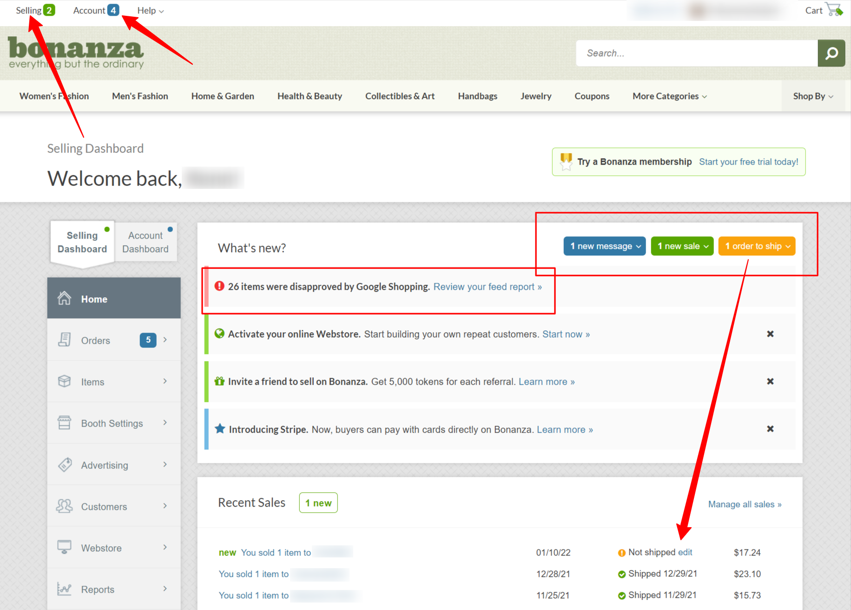Click the membership ribbon badge icon

coord(566,161)
